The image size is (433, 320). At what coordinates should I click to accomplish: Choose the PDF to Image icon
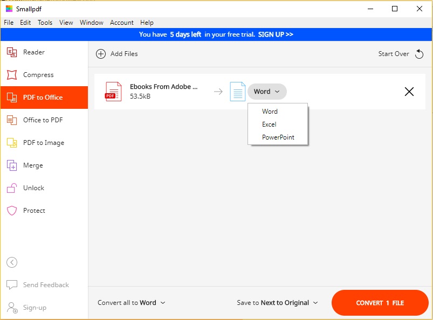pyautogui.click(x=12, y=143)
